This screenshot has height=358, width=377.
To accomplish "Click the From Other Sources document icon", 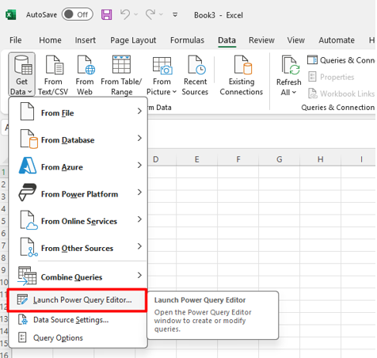I will click(x=29, y=247).
